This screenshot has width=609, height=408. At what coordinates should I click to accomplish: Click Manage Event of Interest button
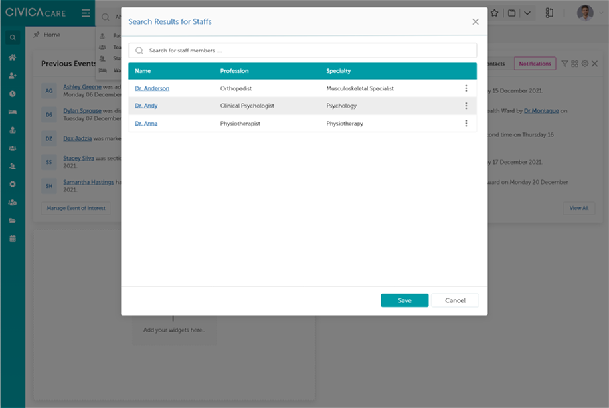coord(76,208)
